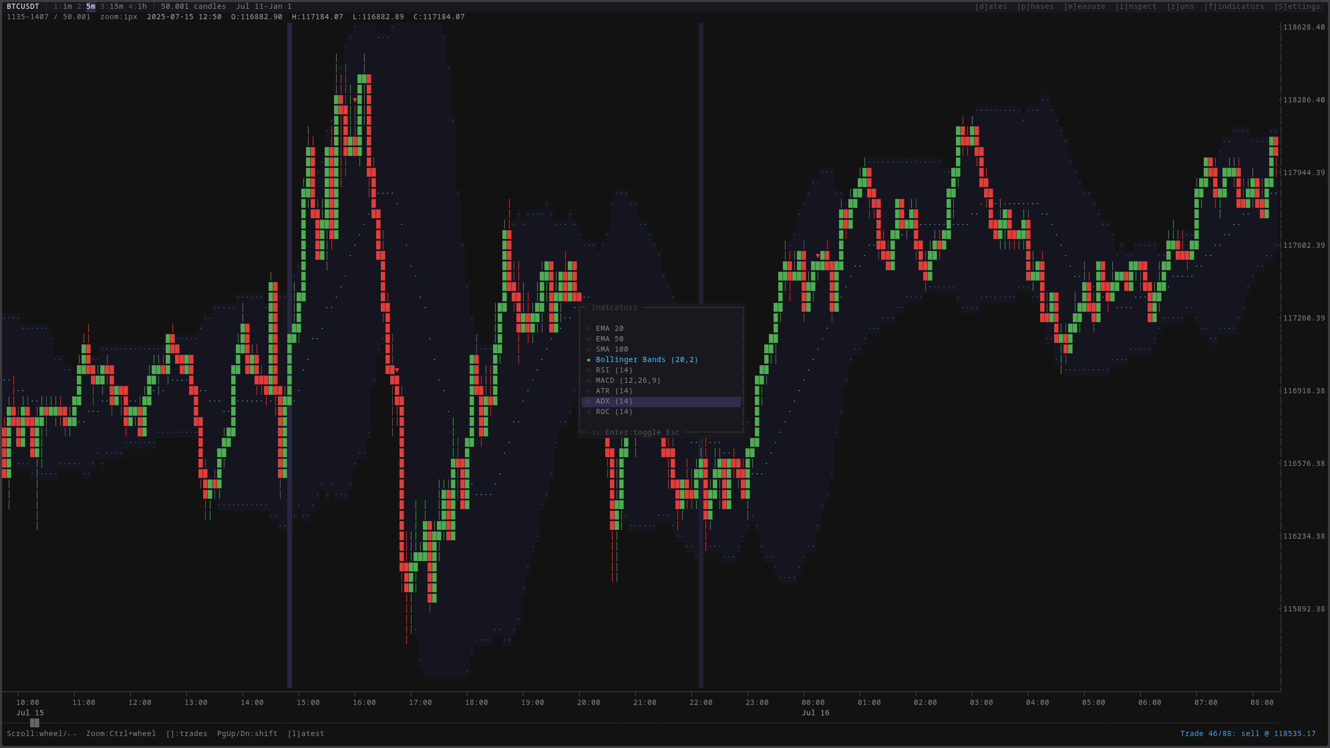Enable the ATR (14) indicator

point(613,391)
